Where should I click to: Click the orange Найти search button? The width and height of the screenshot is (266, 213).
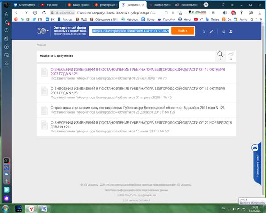[x=182, y=31]
